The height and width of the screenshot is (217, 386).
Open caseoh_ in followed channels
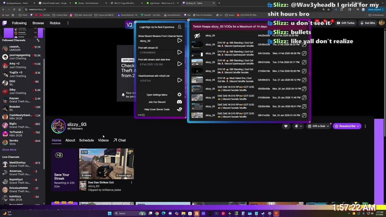pos(21,48)
